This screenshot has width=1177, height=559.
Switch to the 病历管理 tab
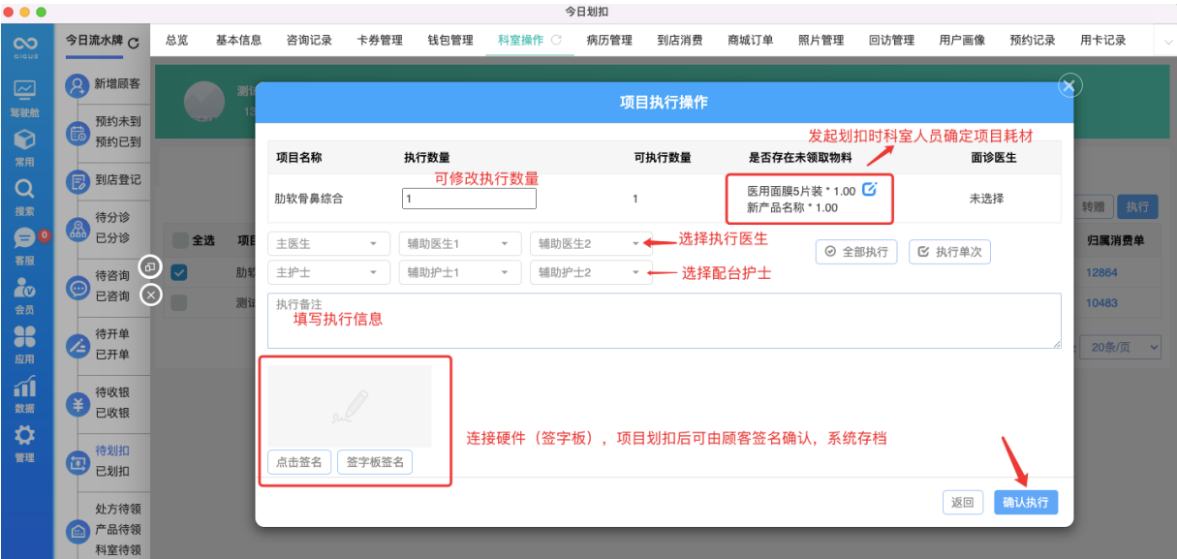coord(610,41)
